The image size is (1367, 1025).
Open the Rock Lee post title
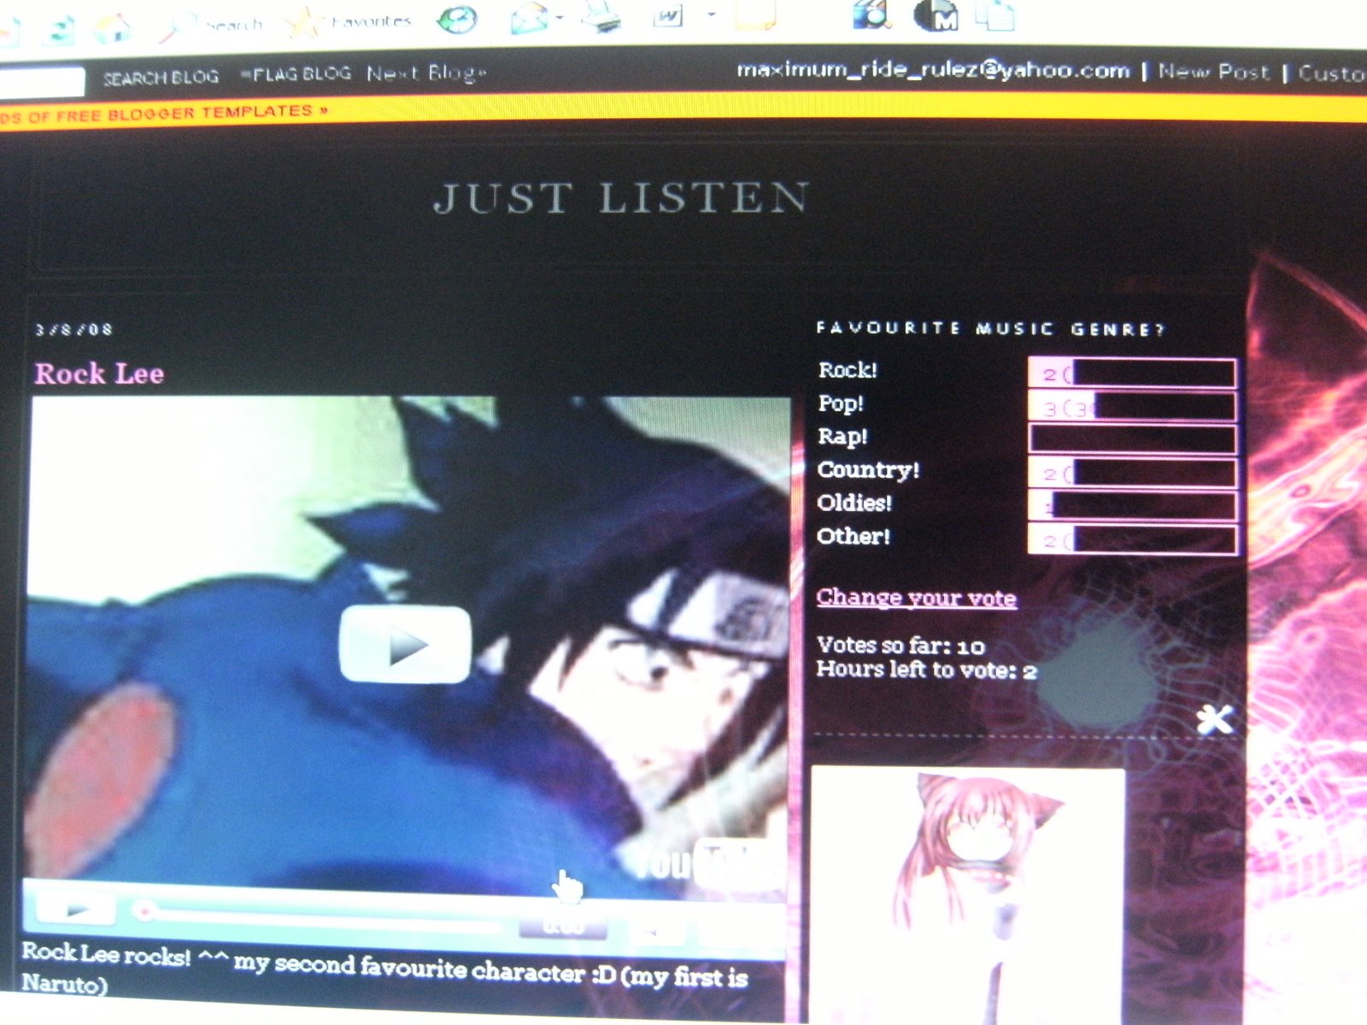click(x=99, y=374)
